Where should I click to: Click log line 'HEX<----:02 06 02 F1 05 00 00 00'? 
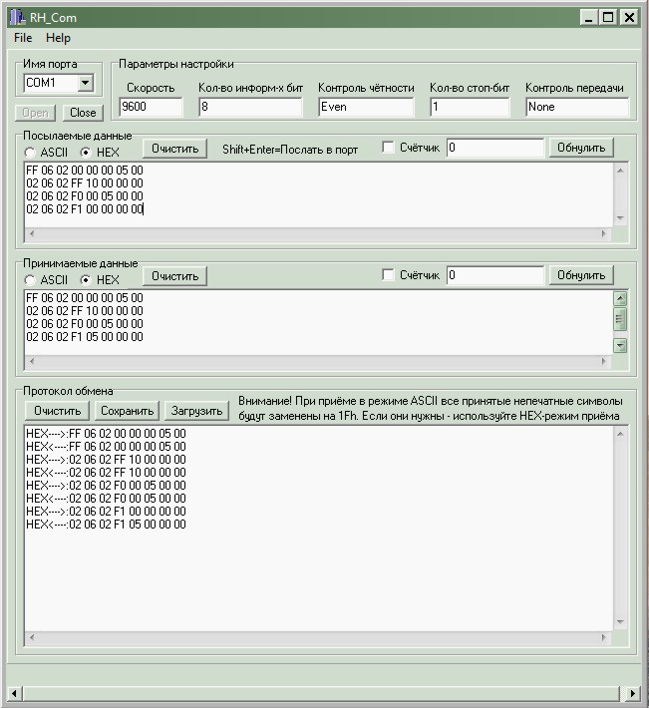(106, 525)
